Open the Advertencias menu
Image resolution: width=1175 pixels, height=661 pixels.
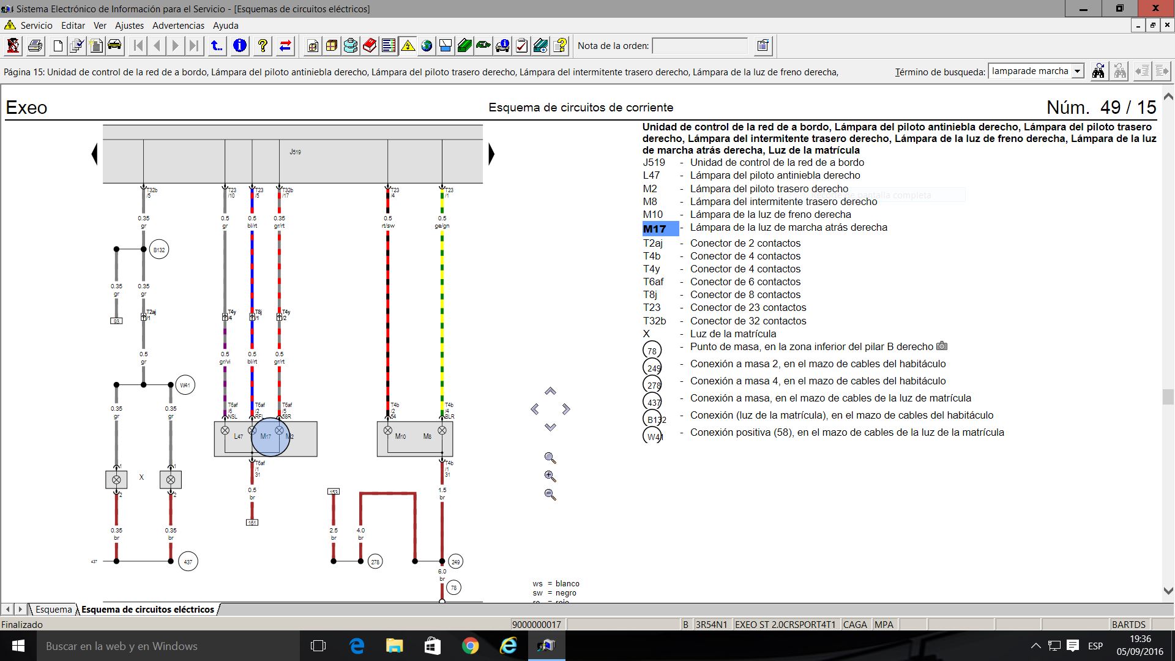pyautogui.click(x=178, y=26)
